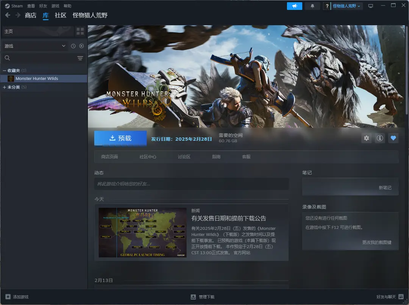The height and width of the screenshot is (305, 409).
Task: Open the 游戏 category dropdown
Action: (35, 46)
